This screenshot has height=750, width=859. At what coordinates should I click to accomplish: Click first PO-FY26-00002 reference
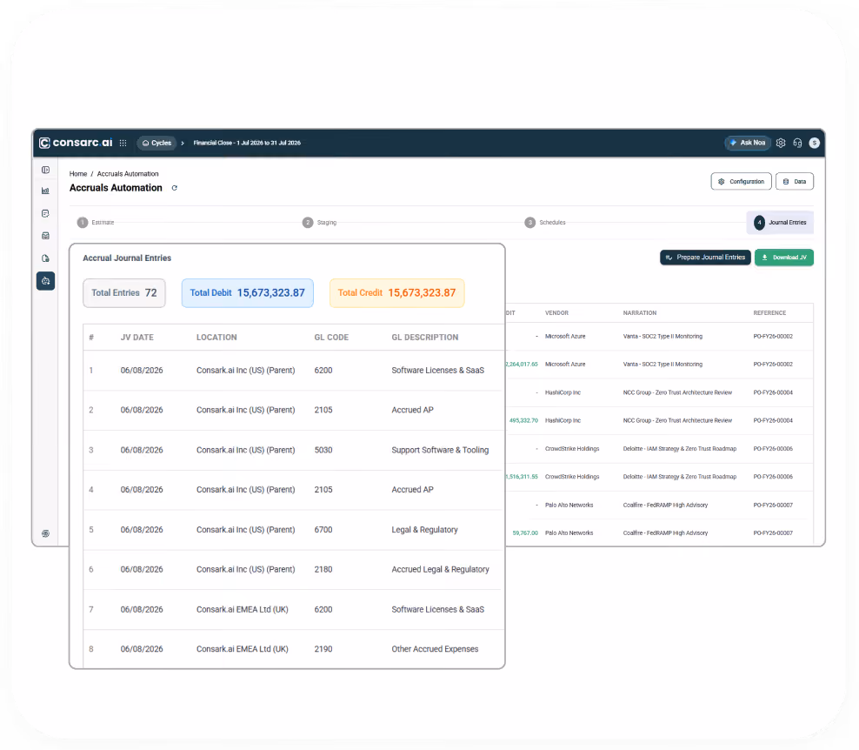[773, 337]
